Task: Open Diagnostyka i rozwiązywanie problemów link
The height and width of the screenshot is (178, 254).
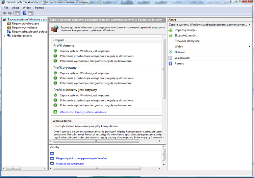Action: [81, 158]
